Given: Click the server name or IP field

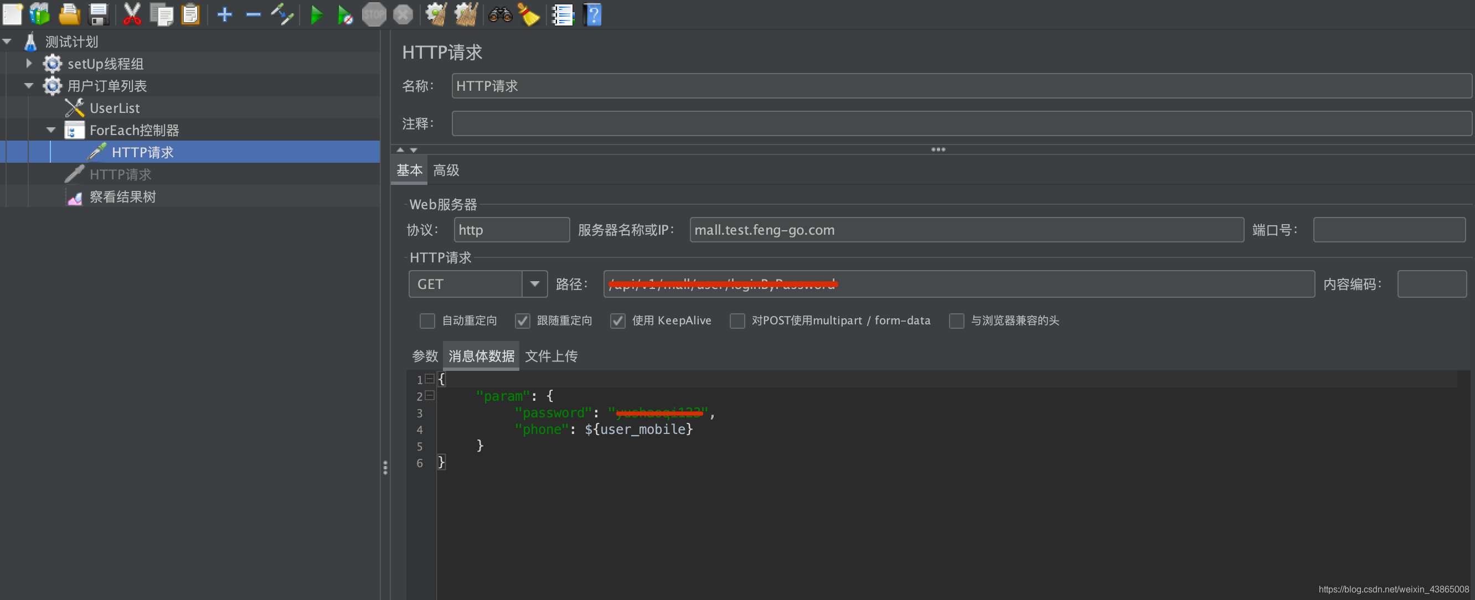Looking at the screenshot, I should pos(967,230).
